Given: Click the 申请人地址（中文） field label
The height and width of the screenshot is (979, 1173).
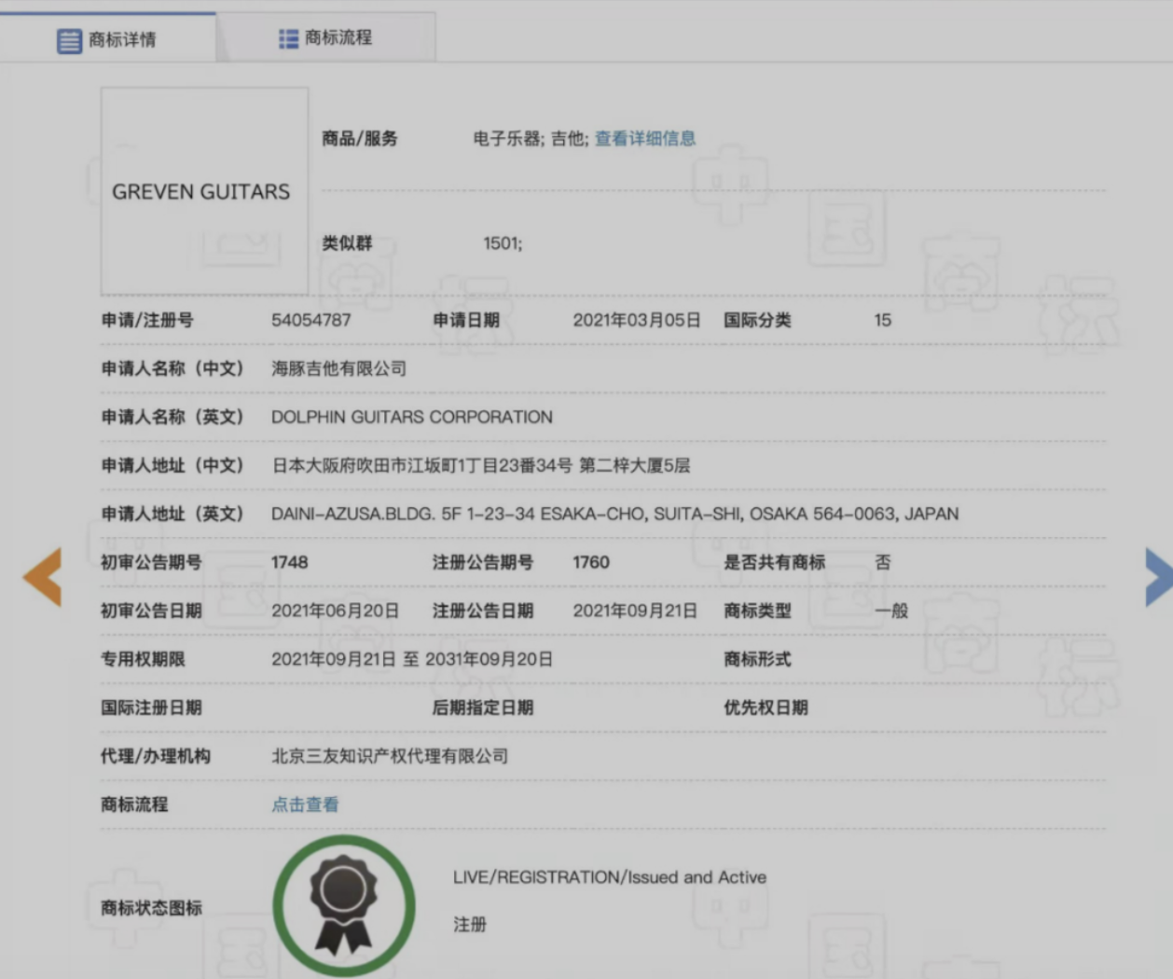Looking at the screenshot, I should pos(172,466).
